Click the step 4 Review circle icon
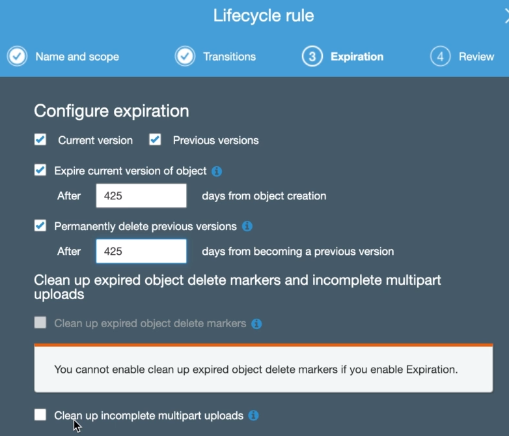 pos(440,57)
